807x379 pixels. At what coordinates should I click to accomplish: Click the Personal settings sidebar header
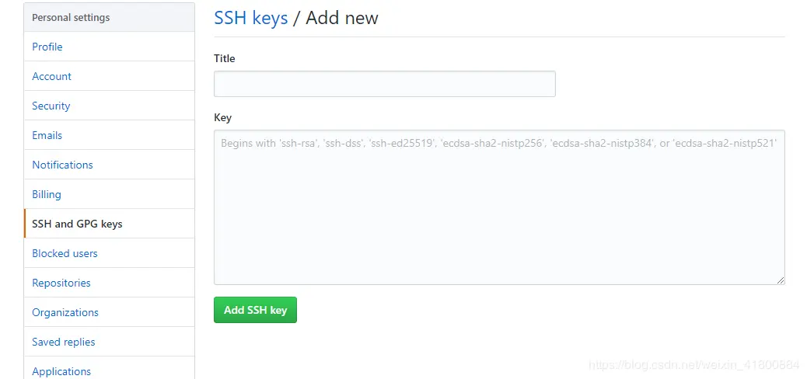pos(109,18)
